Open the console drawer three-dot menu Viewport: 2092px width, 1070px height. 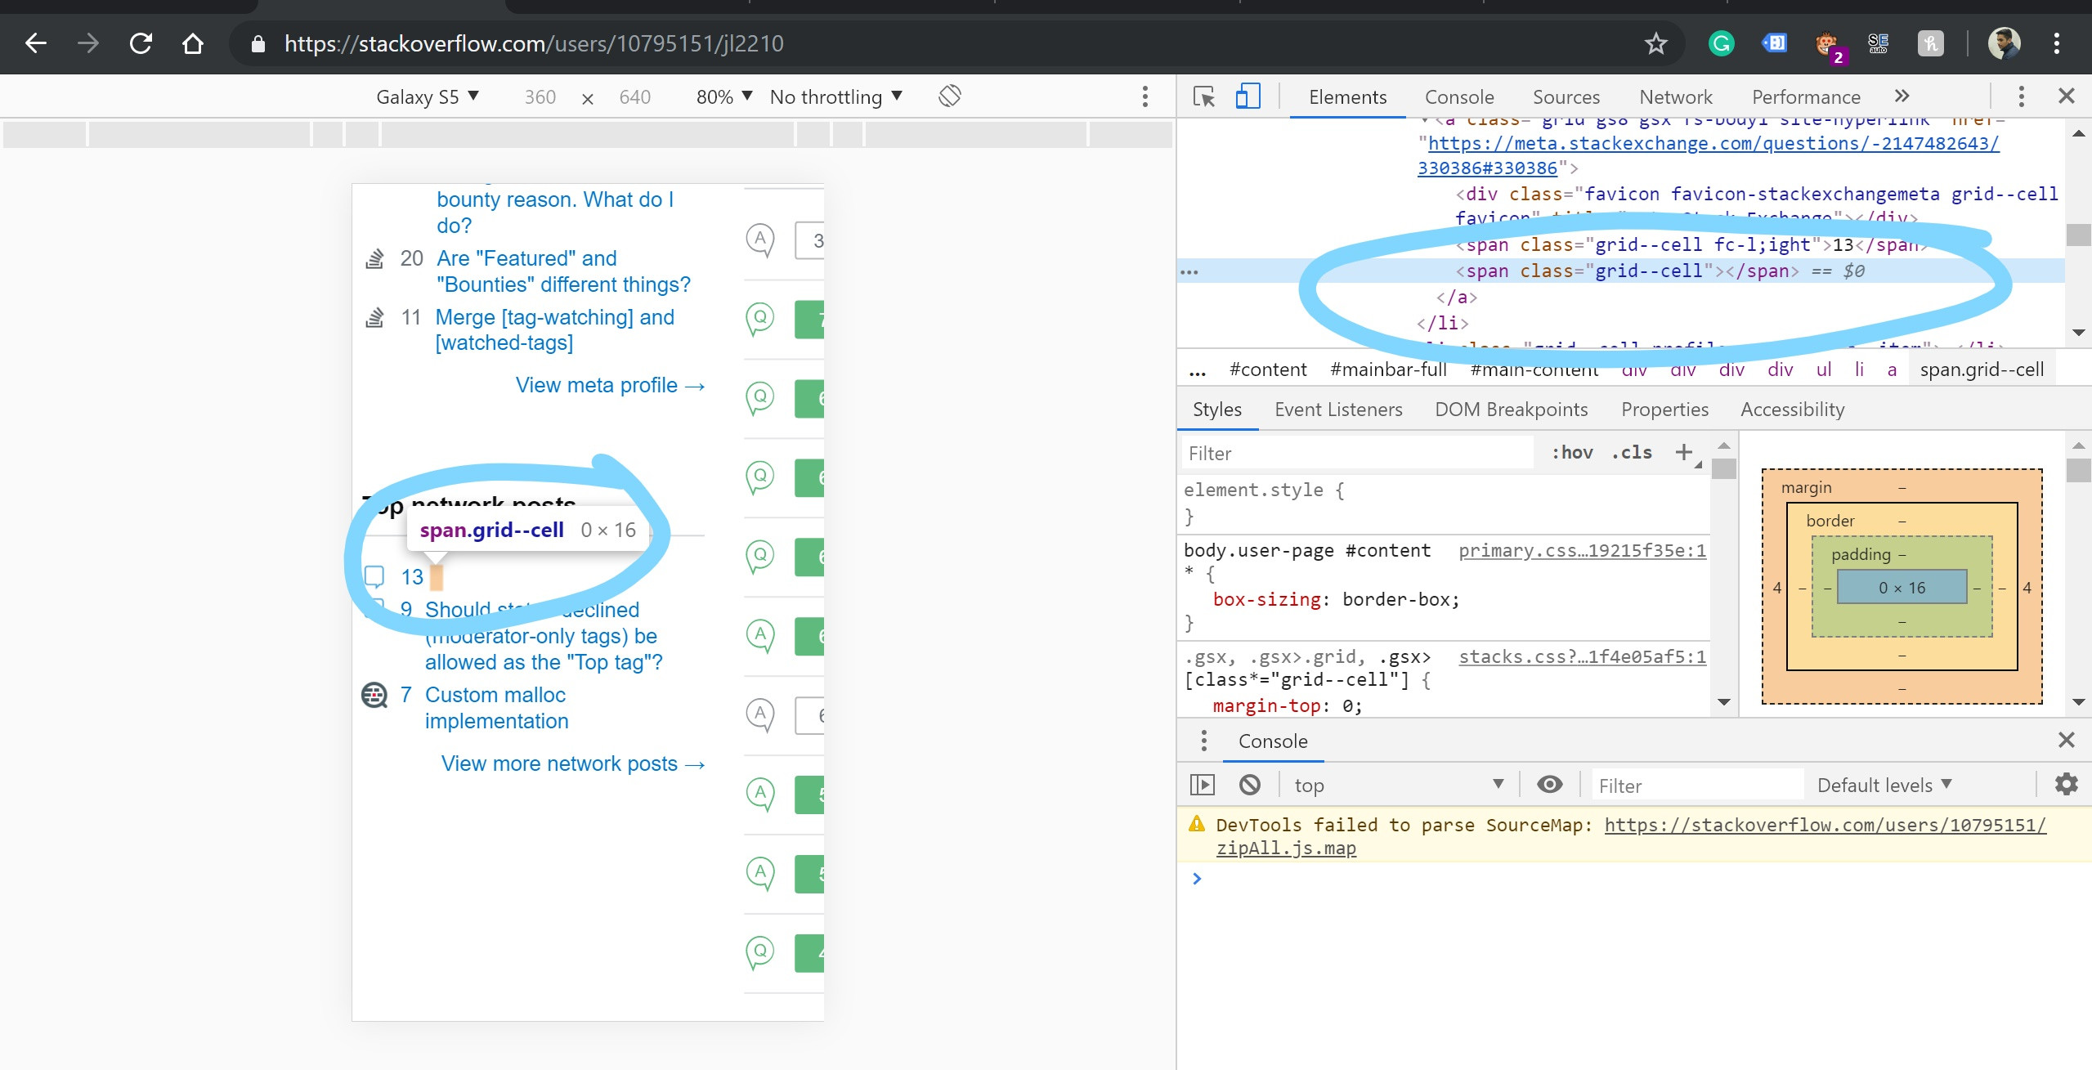click(1203, 741)
